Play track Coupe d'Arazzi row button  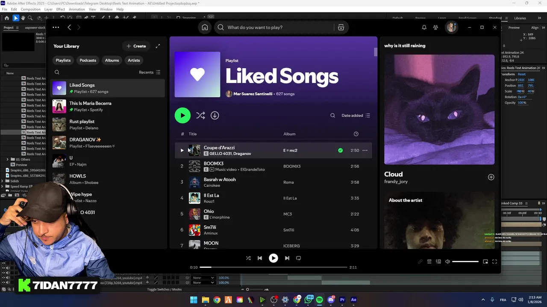click(x=182, y=150)
